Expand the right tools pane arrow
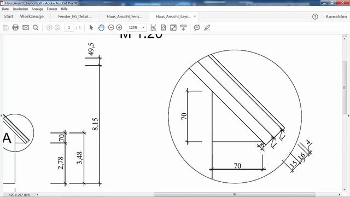Viewport: 350px width, 197px height. (348, 115)
